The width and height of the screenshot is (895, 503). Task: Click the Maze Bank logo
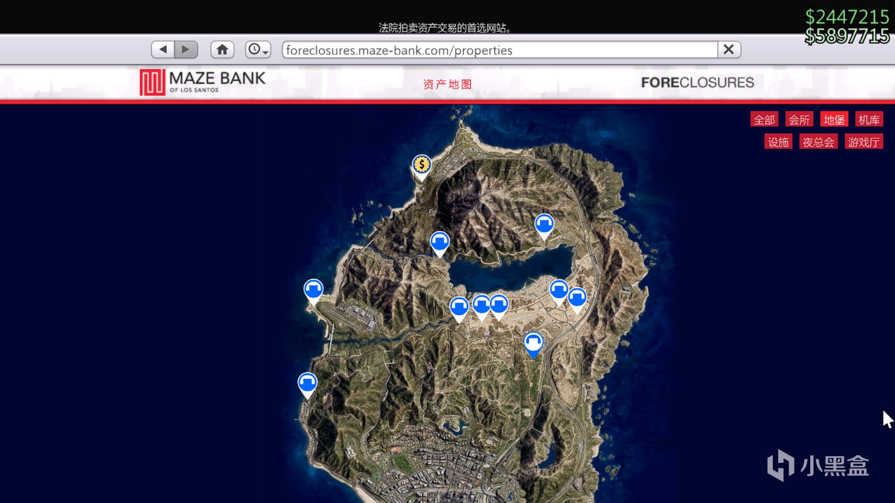point(203,82)
